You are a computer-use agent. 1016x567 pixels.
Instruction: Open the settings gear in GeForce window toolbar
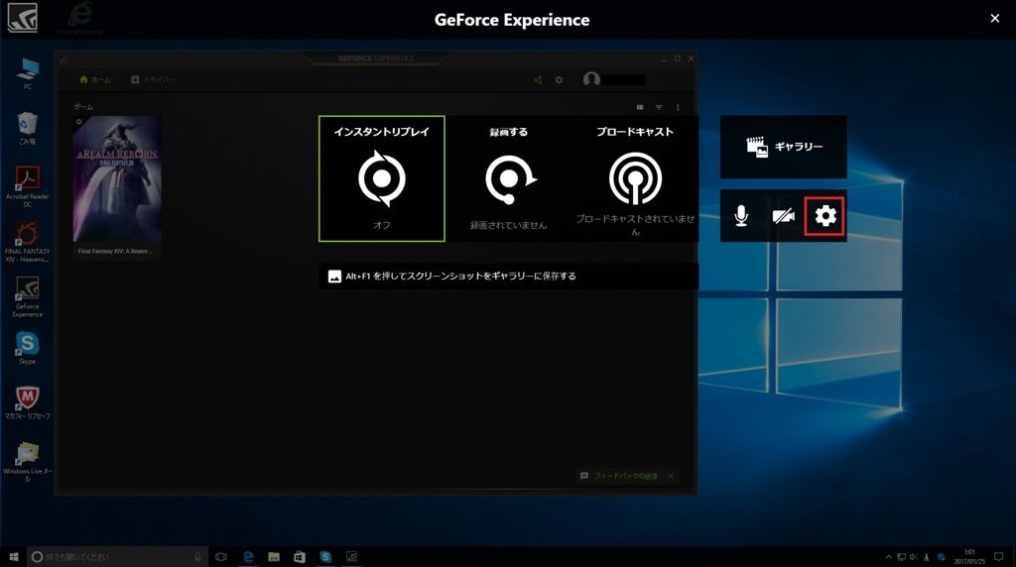559,79
